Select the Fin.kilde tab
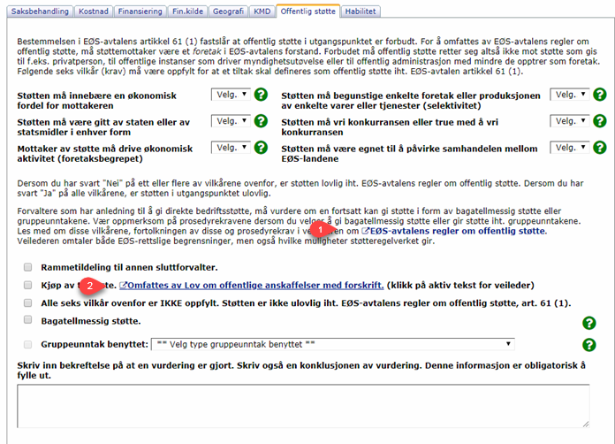This screenshot has height=444, width=615. pos(187,11)
